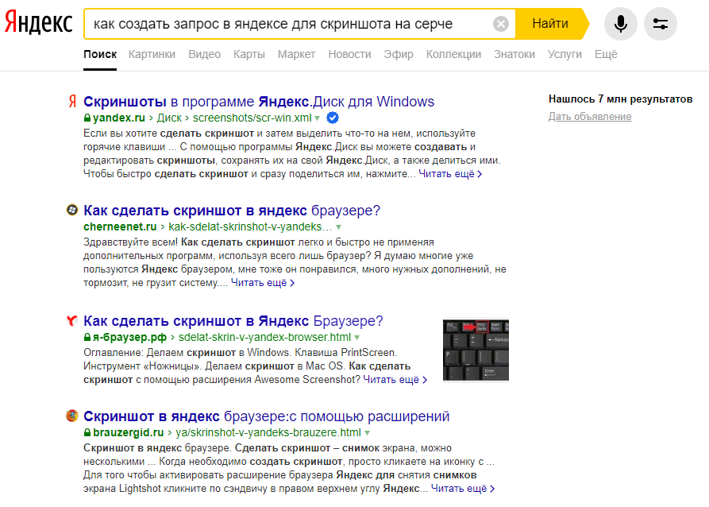
Task: Click the brauzergid.ru domain link
Action: click(129, 432)
